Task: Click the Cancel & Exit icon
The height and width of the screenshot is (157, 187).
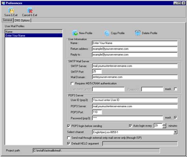Action: [x=30, y=10]
